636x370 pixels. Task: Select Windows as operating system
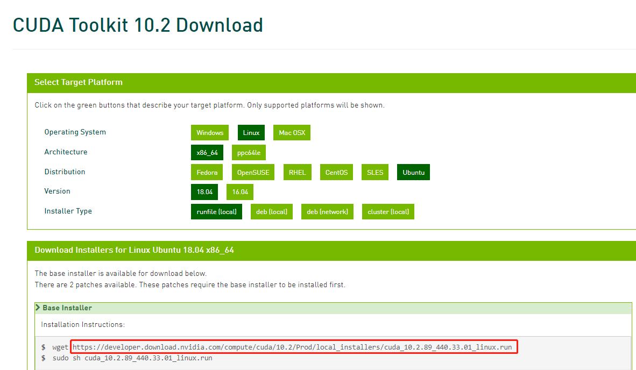coord(210,132)
